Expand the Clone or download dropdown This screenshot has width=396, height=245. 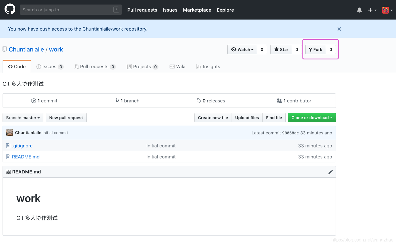(x=312, y=118)
